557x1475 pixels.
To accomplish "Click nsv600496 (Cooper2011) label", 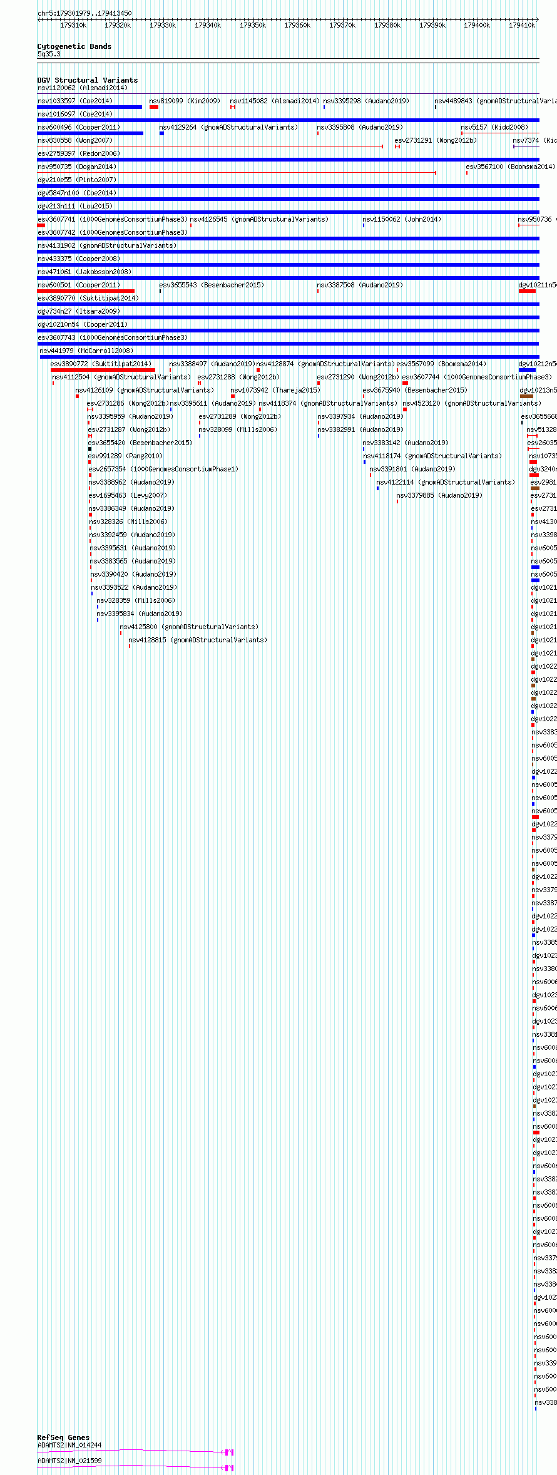I will [79, 128].
